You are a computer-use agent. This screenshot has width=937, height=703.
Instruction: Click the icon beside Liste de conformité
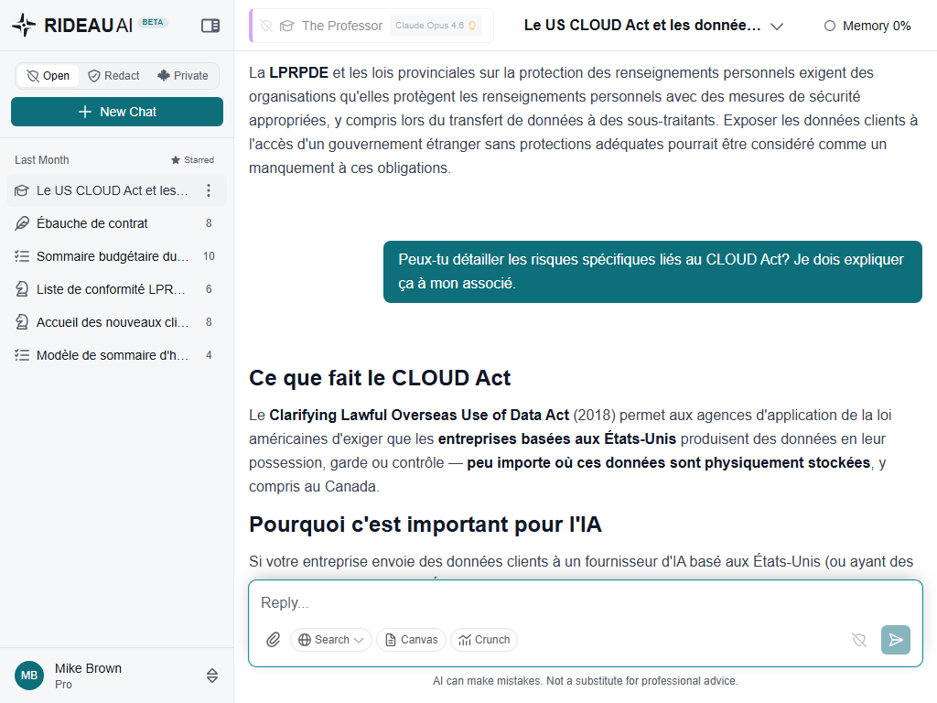tap(22, 289)
